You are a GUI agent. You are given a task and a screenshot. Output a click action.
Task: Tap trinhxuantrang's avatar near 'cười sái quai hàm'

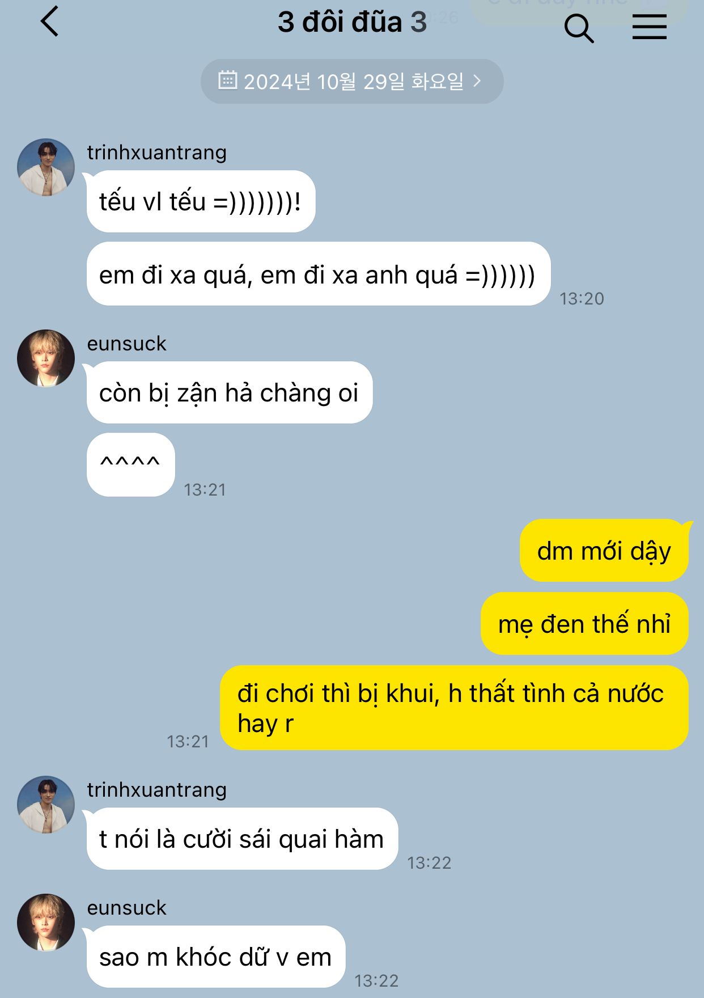[x=46, y=805]
